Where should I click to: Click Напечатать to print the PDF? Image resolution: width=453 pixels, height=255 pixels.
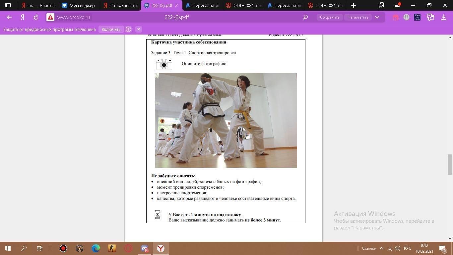[x=358, y=17]
